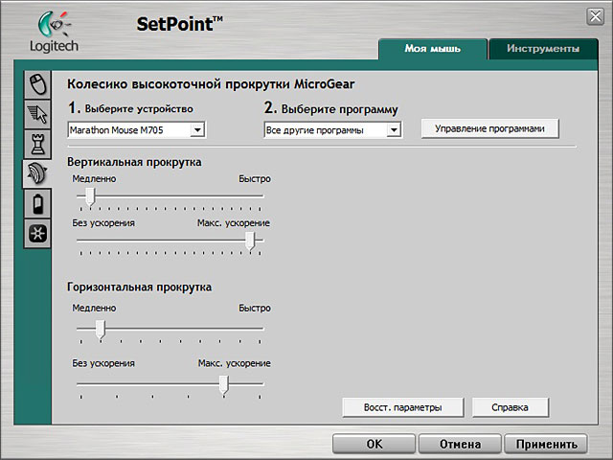Click the Отмена button
Screen dimensions: 613x460
(x=460, y=444)
